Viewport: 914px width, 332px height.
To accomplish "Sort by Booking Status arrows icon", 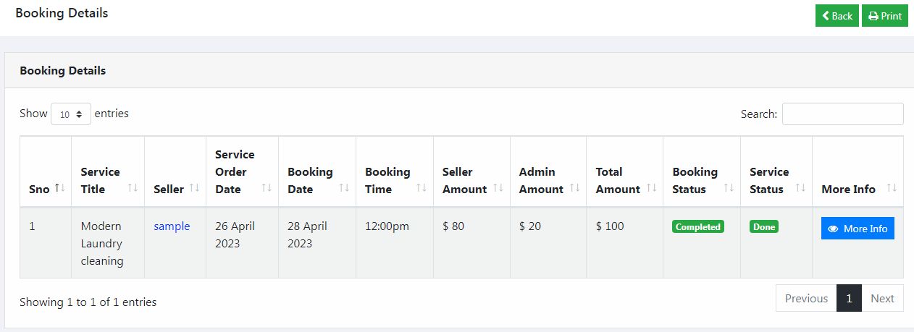I will point(729,188).
